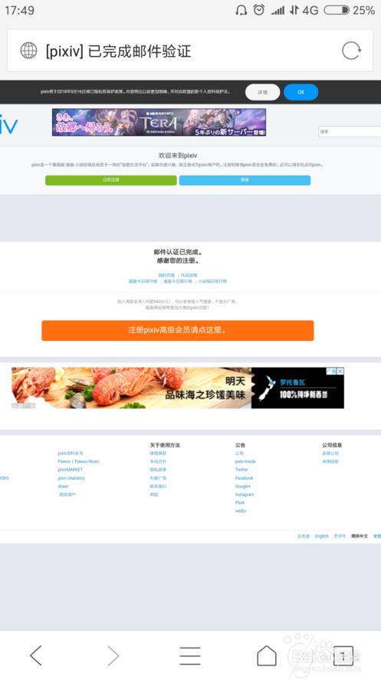
Task: Open the tab switcher showing 1
Action: pos(343,655)
